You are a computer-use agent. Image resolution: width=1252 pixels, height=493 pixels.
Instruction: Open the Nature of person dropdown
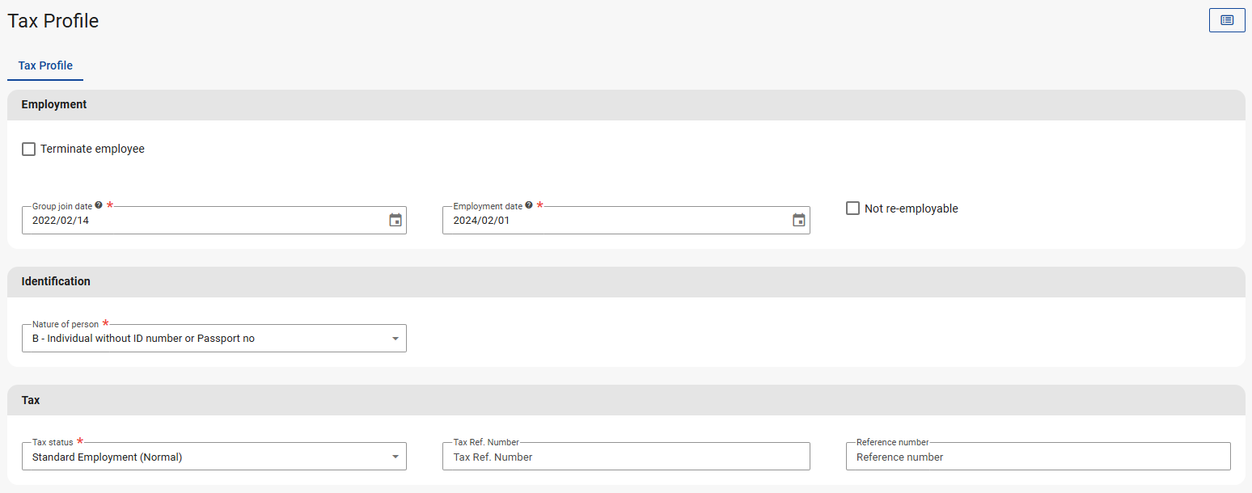[x=214, y=339]
